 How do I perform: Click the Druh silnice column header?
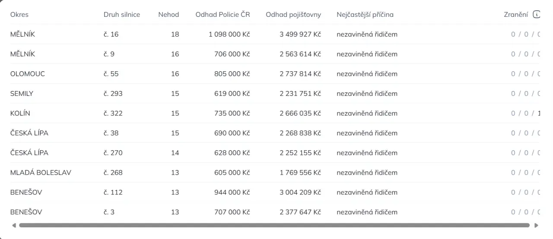click(x=122, y=15)
